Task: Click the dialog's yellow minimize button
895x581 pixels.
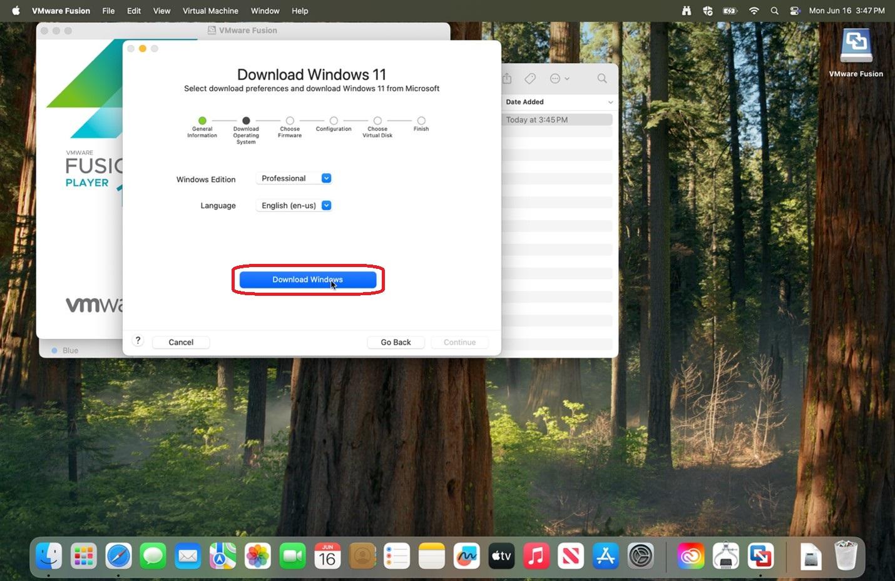Action: tap(143, 49)
